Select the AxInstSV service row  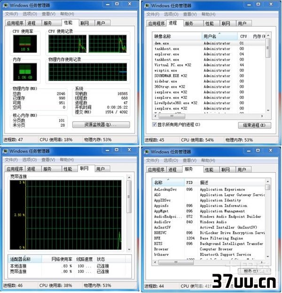click(x=209, y=227)
